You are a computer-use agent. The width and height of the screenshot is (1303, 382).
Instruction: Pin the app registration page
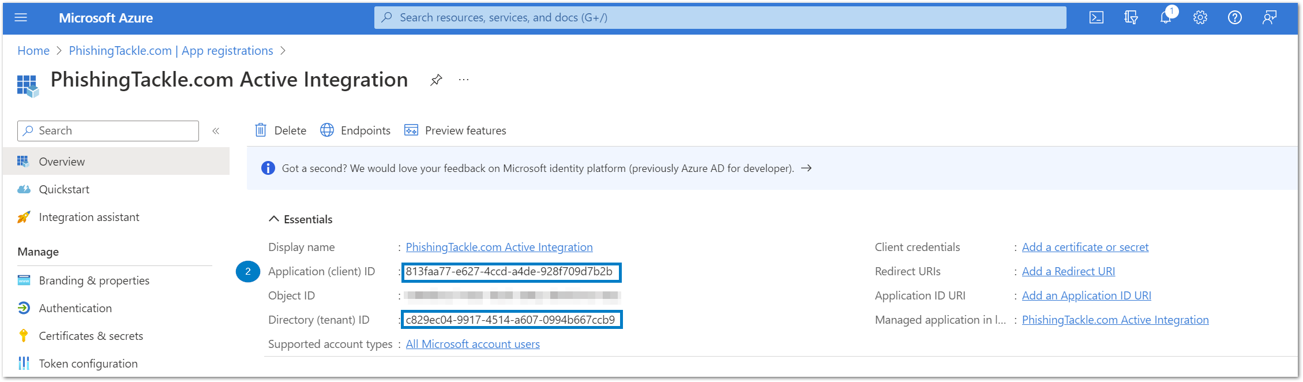click(436, 80)
